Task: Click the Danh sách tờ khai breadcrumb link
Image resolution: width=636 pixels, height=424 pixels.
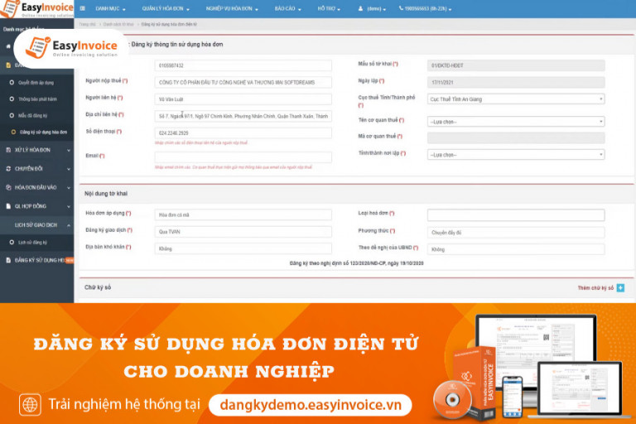Action: pos(118,24)
